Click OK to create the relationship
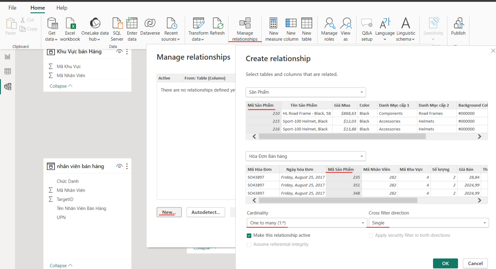 coord(445,263)
